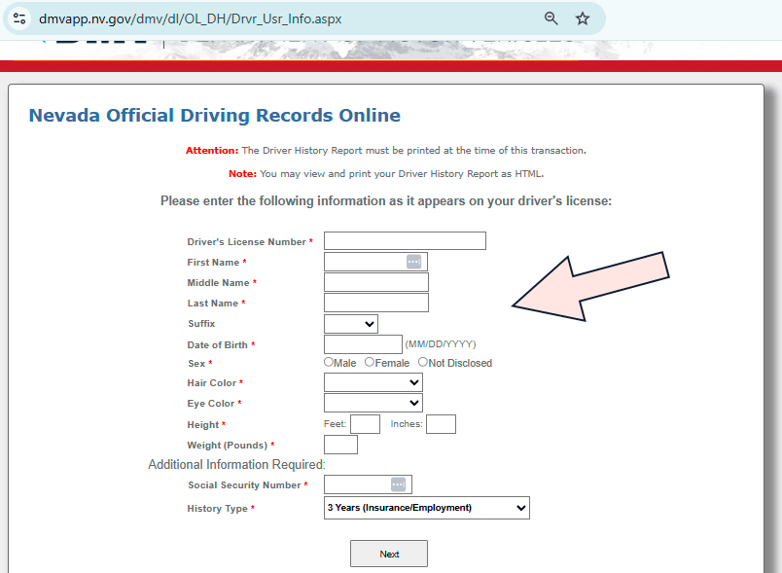Click the height Feet input box
This screenshot has width=782, height=573.
click(365, 424)
